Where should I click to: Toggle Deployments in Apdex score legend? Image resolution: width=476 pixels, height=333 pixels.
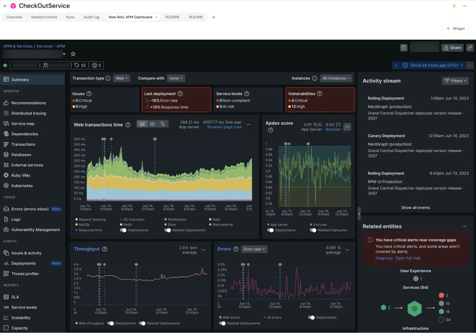click(x=270, y=230)
